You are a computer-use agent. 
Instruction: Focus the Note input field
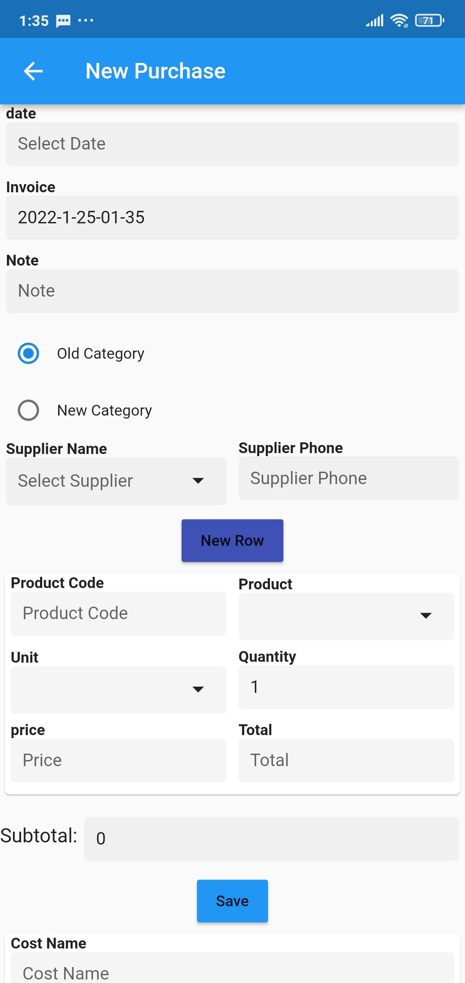[232, 291]
